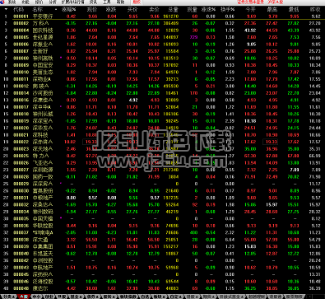Open the column header dropdown arrow left of 代码
This screenshot has width=325, height=299.
tap(6, 9)
